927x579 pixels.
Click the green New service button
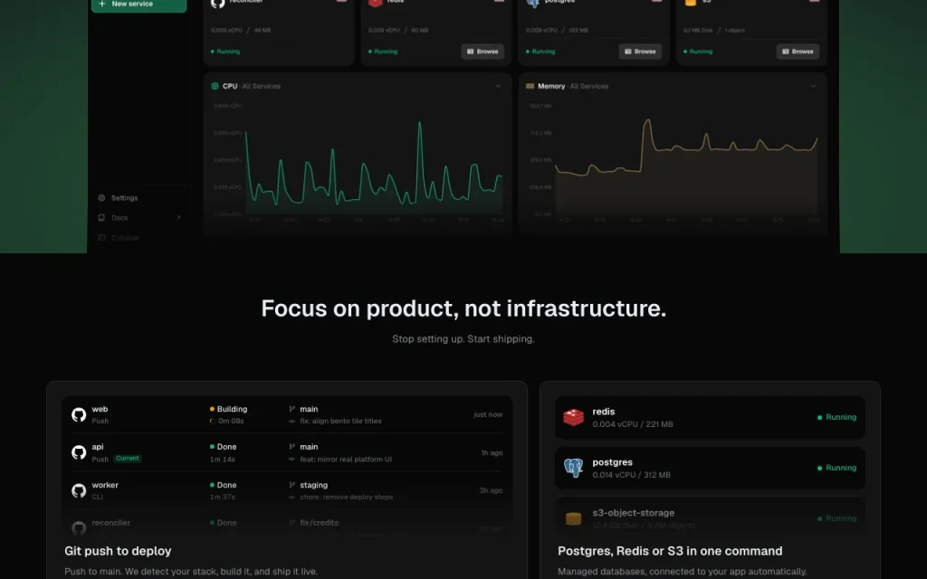pos(139,5)
